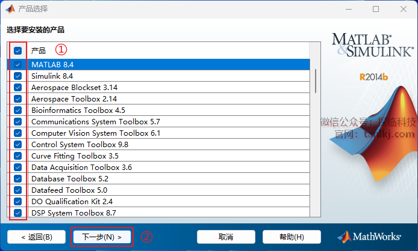The height and width of the screenshot is (251, 418).
Task: Click the 产品 column header label
Action: 38,50
